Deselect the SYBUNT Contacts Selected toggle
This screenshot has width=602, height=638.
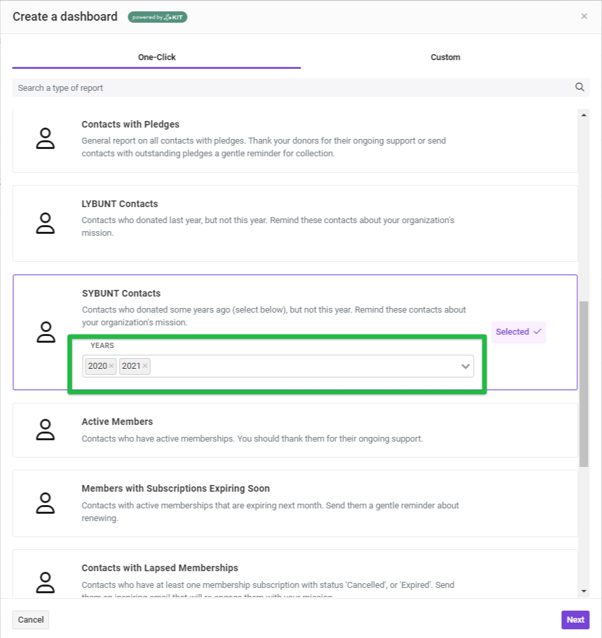pos(518,332)
